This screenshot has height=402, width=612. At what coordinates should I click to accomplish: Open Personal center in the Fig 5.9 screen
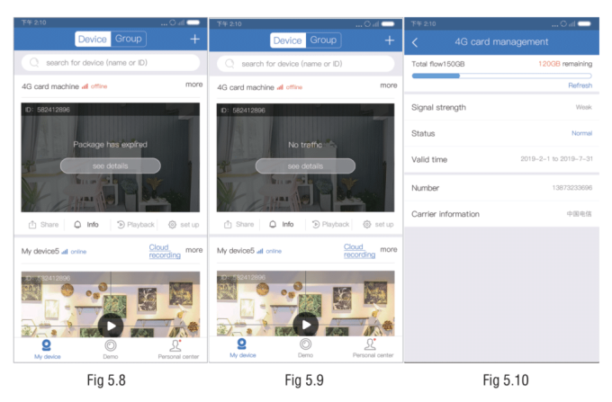(x=373, y=348)
